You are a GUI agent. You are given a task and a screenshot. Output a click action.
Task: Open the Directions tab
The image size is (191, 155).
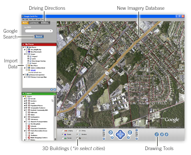coord(45,23)
